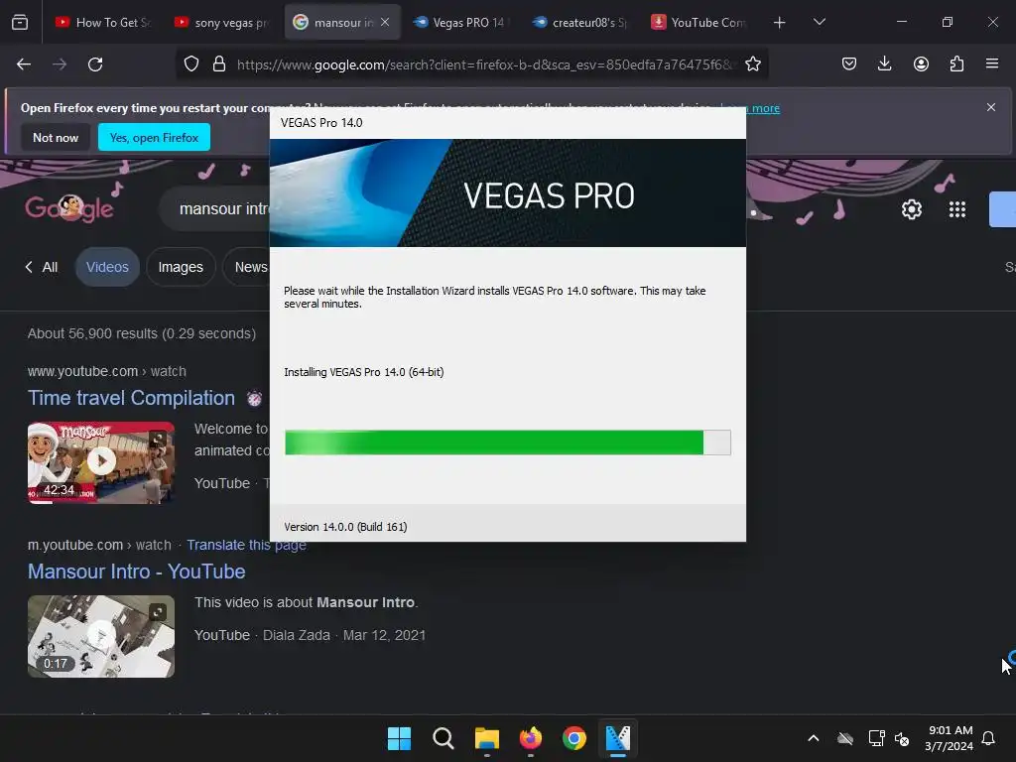The height and width of the screenshot is (762, 1016).
Task: Open the network display tray icon
Action: [876, 738]
